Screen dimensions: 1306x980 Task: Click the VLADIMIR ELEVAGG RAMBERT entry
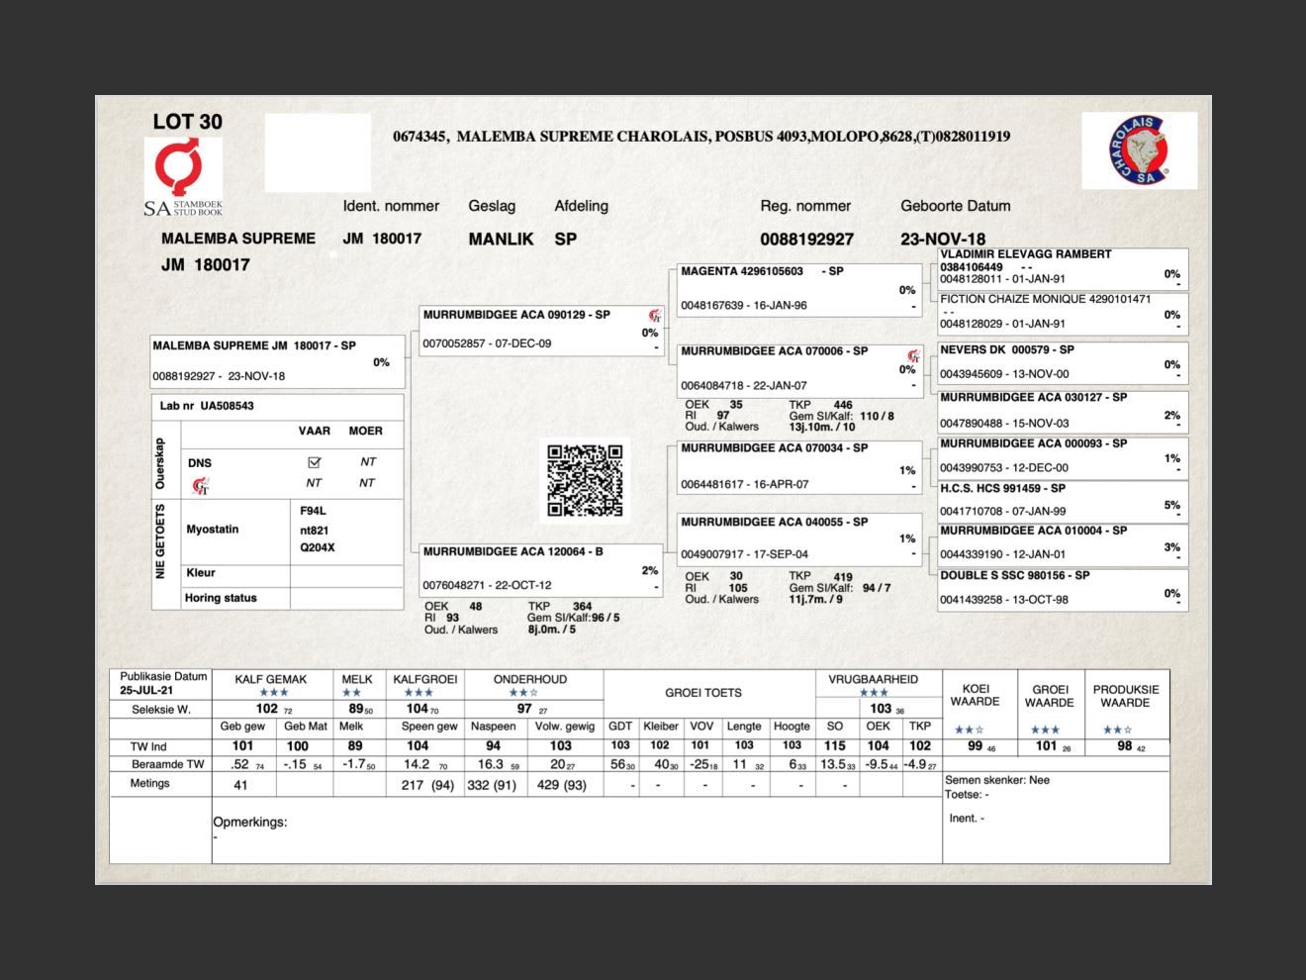[x=1063, y=267]
